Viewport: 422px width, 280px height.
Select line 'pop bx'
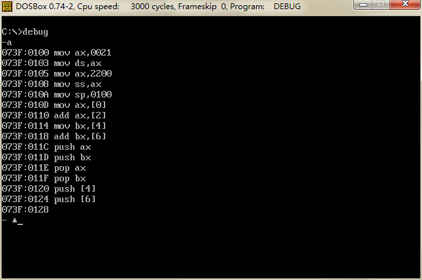[x=44, y=179]
